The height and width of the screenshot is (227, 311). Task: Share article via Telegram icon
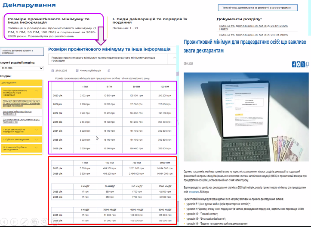299,64
